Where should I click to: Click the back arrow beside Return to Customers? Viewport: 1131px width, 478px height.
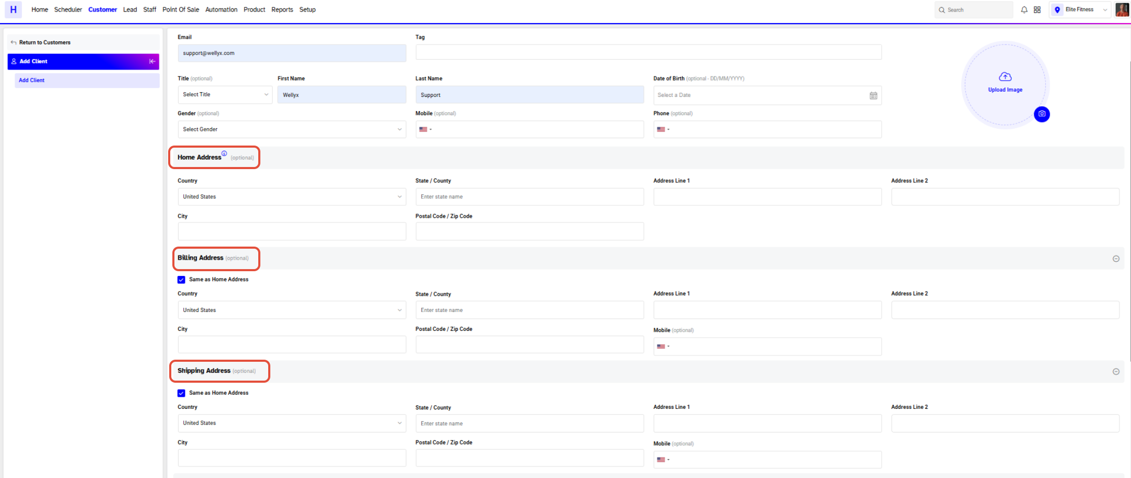(14, 42)
